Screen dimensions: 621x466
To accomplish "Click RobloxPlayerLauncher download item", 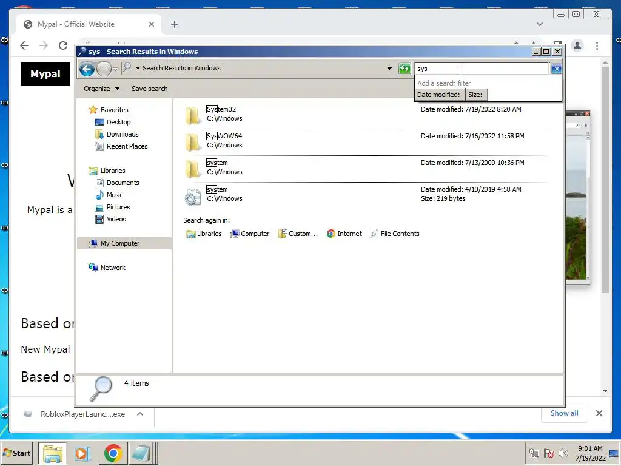I will click(x=75, y=414).
